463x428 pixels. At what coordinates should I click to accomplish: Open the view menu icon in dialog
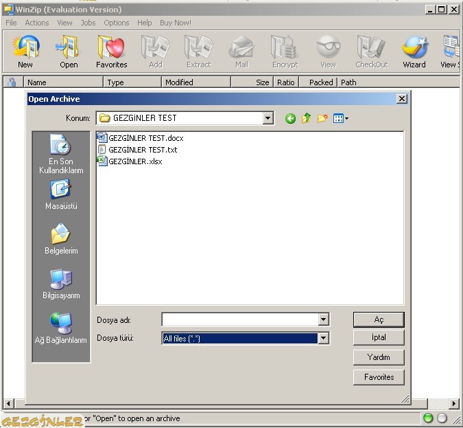pos(340,119)
